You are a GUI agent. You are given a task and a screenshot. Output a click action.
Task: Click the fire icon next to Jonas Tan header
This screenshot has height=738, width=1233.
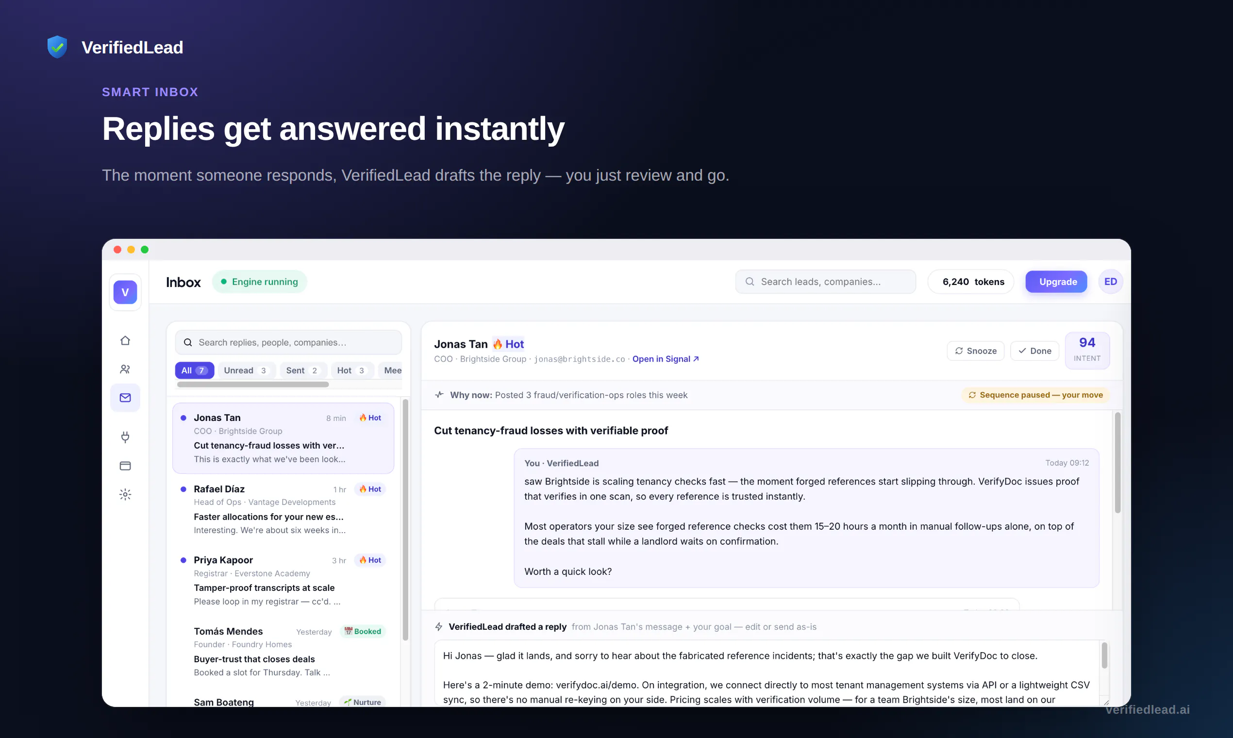click(x=497, y=344)
